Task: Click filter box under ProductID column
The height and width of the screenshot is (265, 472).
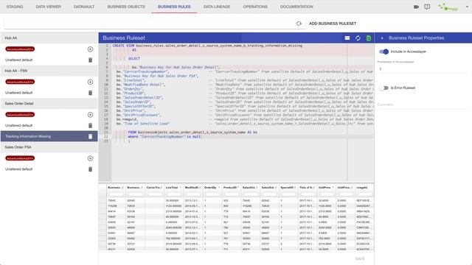Action: pyautogui.click(x=232, y=194)
